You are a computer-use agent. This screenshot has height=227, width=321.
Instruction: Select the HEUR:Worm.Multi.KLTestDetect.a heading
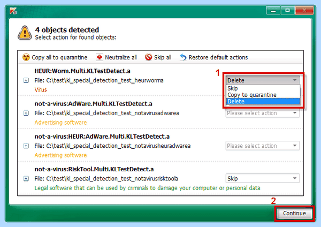82,71
